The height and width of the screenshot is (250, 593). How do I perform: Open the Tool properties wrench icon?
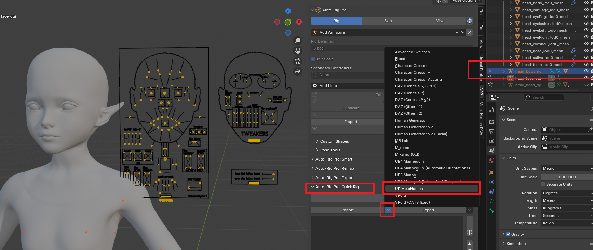[492, 110]
